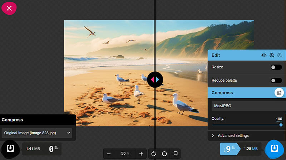Click the round icon in Compress header
The height and width of the screenshot is (160, 286).
point(279,93)
